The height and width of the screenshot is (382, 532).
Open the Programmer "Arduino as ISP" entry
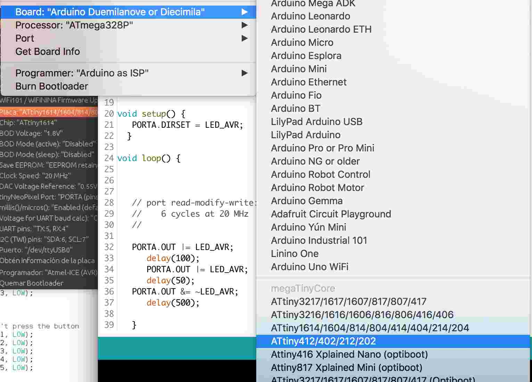[x=128, y=73]
